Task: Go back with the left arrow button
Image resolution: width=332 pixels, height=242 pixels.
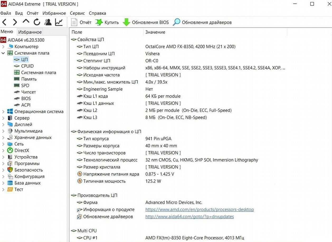Action: [x=4, y=22]
